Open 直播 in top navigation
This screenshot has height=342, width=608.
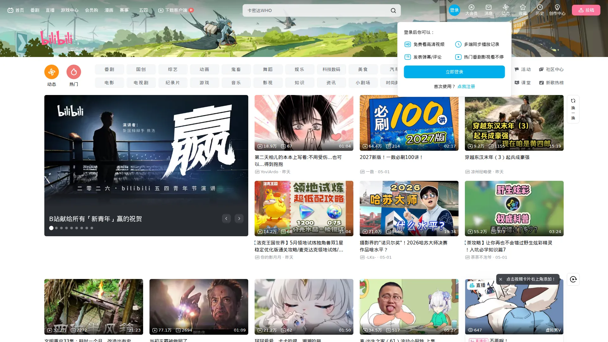click(50, 10)
